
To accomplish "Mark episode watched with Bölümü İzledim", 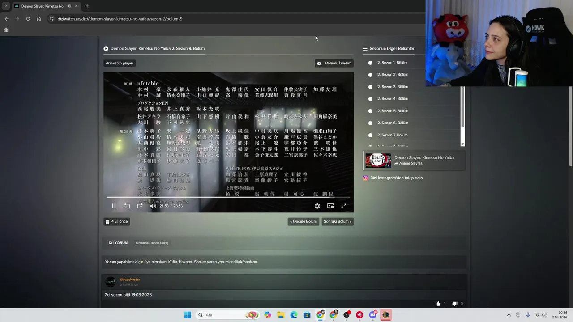I will click(x=334, y=64).
